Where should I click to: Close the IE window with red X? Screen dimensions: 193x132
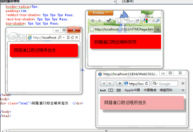click(x=74, y=30)
